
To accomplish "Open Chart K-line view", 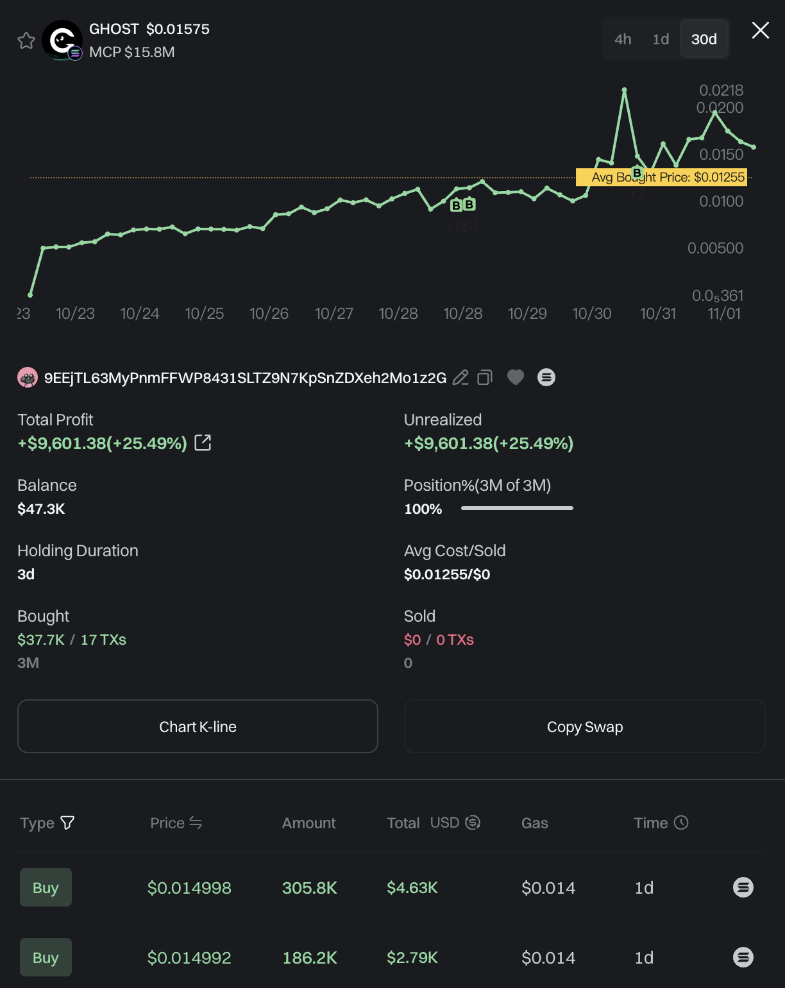I will click(198, 726).
